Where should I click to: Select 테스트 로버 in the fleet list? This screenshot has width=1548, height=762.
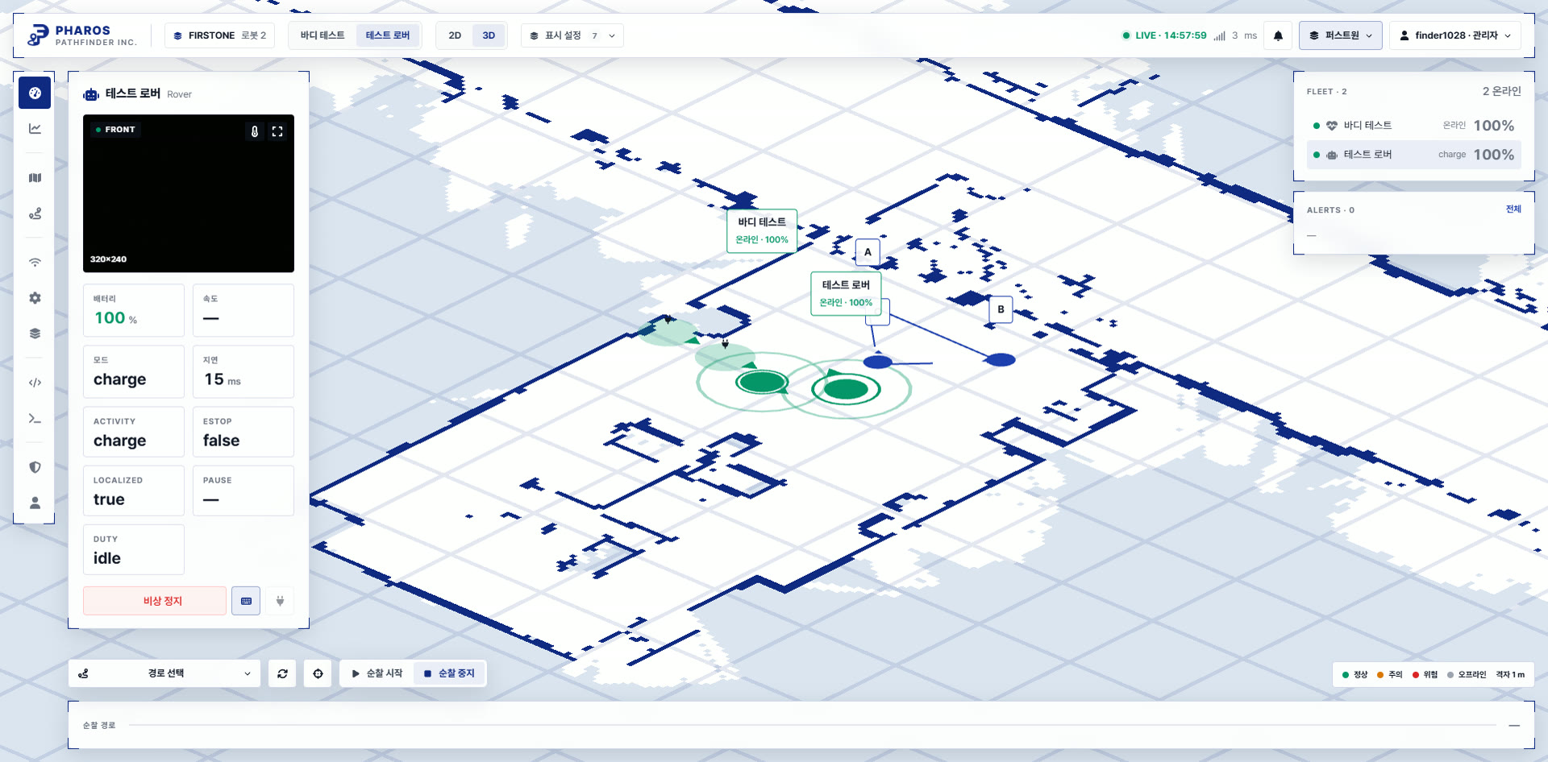coord(1413,155)
